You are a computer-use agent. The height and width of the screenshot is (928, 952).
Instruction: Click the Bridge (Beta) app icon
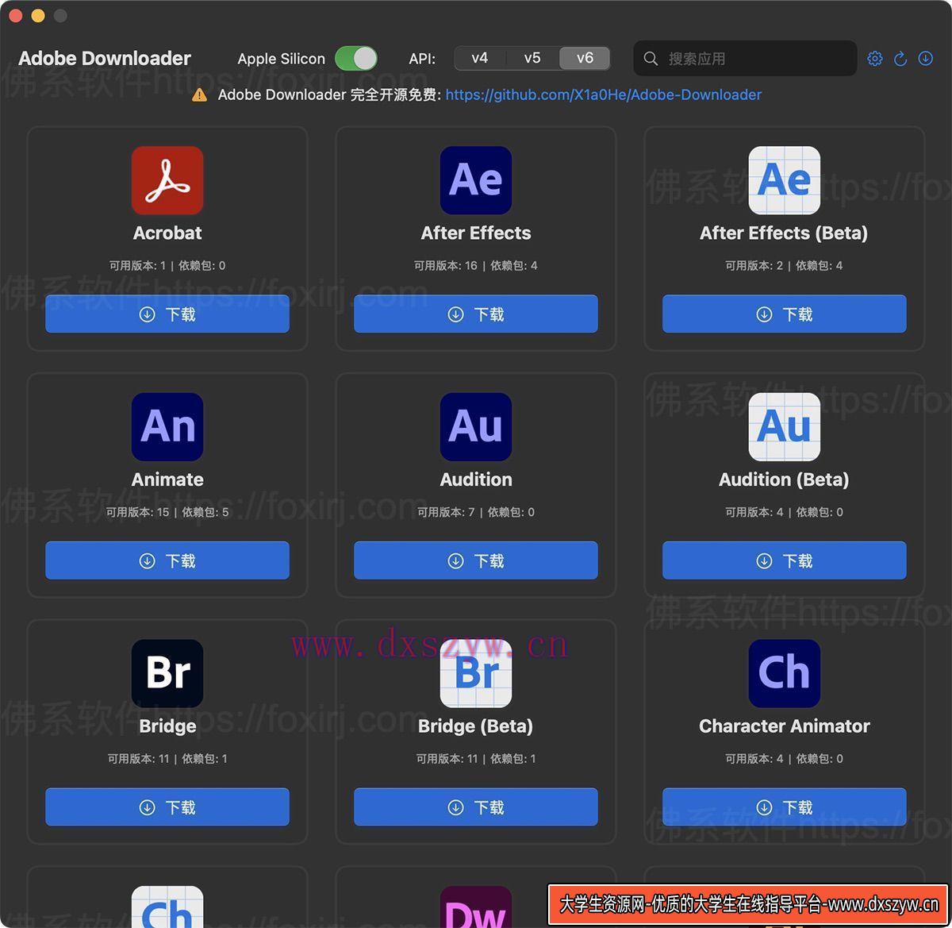coord(476,673)
